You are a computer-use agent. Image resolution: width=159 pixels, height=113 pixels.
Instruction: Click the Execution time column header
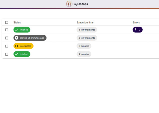[x=85, y=22]
